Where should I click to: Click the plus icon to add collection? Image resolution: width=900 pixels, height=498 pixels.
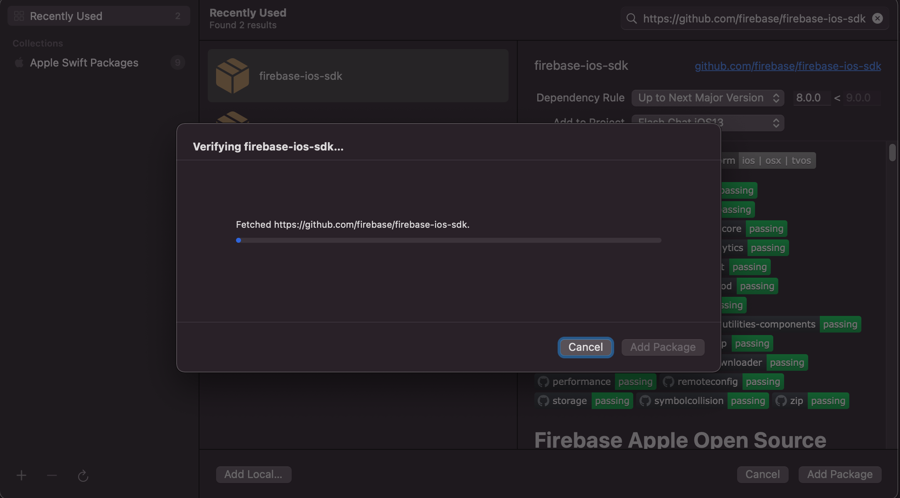pos(21,475)
